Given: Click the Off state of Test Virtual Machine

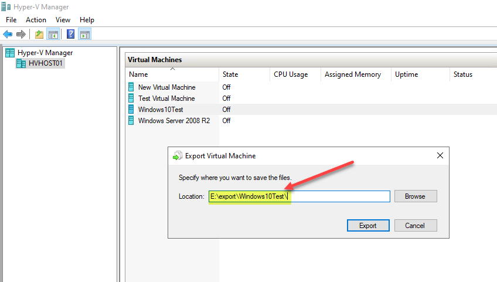Looking at the screenshot, I should [x=226, y=98].
